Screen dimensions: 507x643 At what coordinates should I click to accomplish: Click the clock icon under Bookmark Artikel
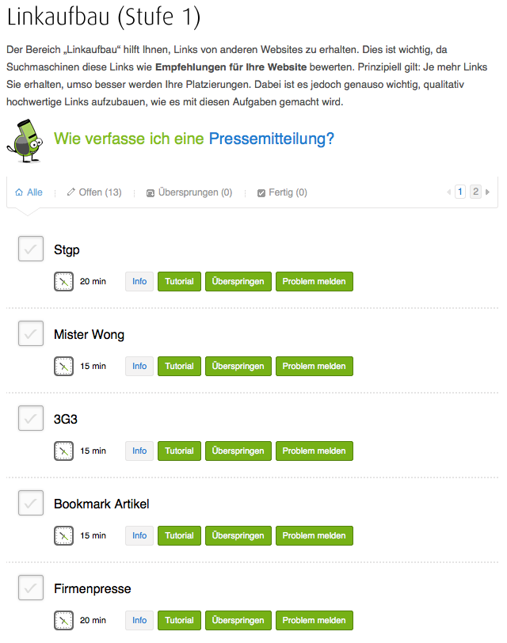[x=63, y=535]
